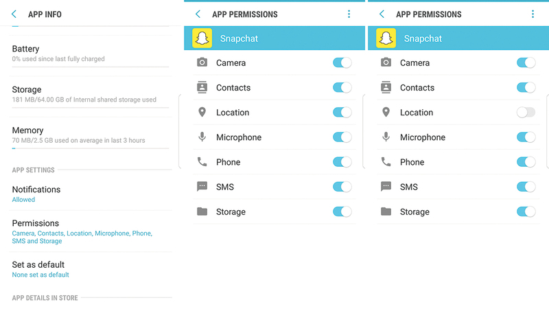Disable the Camera toggle in middle panel
The height and width of the screenshot is (309, 549).
(x=342, y=63)
